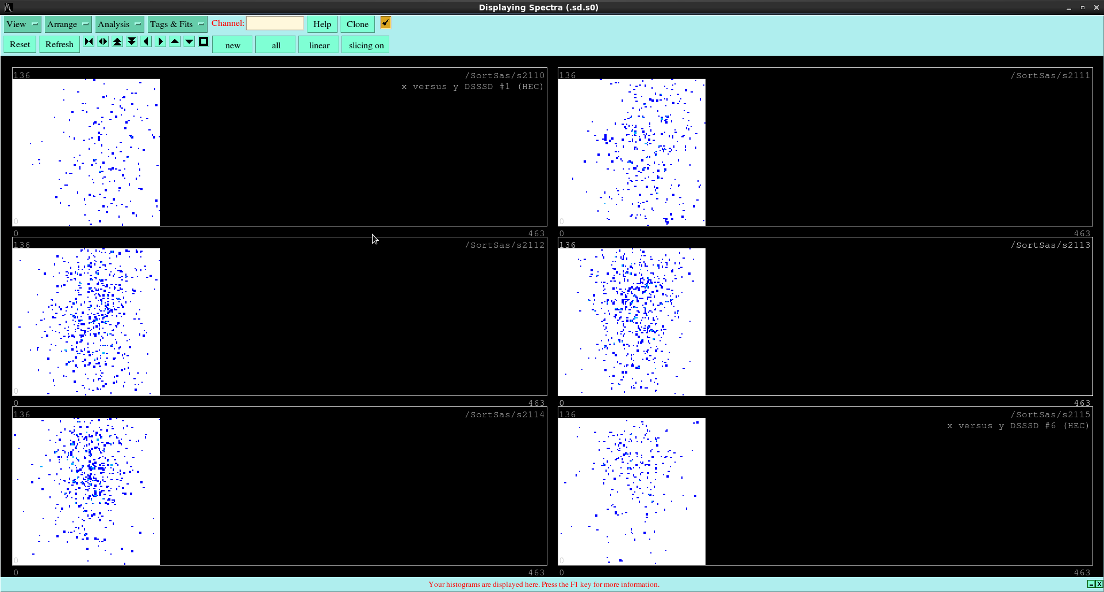Image resolution: width=1104 pixels, height=592 pixels.
Task: Click the right arrow icon
Action: tap(160, 41)
